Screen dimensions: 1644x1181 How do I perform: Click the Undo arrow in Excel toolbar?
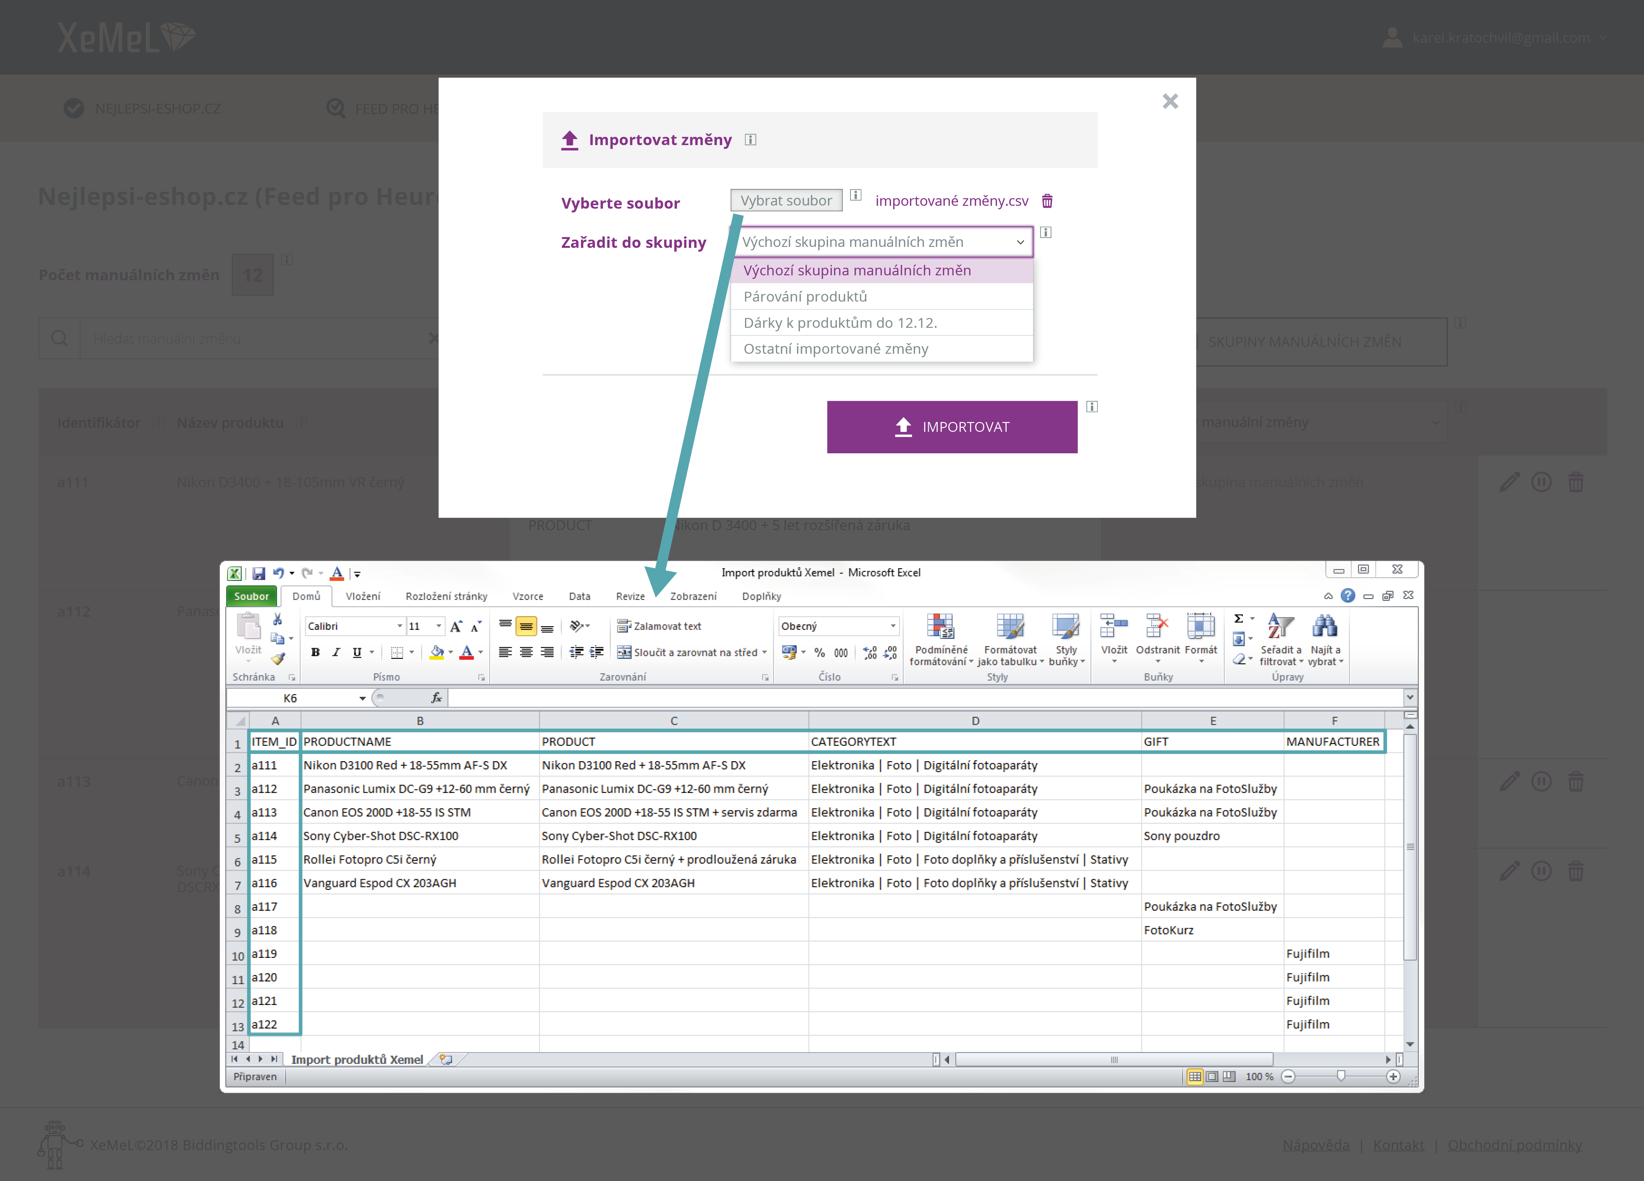[x=278, y=573]
